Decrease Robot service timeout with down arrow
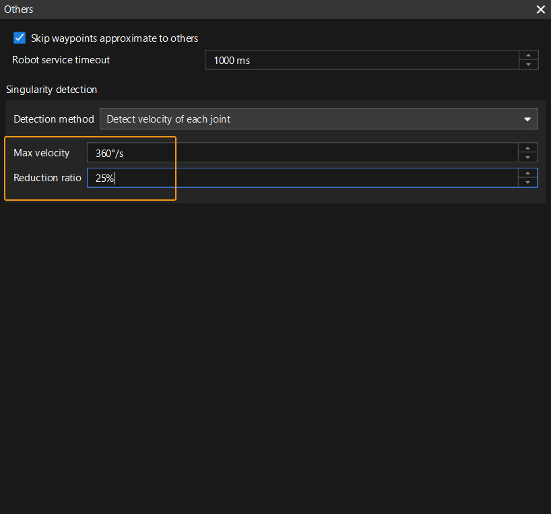This screenshot has width=551, height=514. coord(528,65)
